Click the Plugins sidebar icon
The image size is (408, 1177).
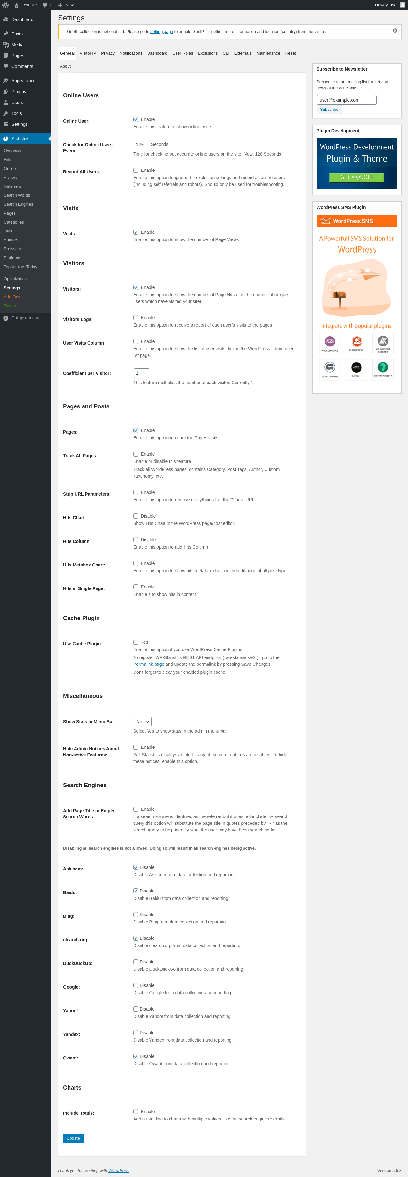6,92
